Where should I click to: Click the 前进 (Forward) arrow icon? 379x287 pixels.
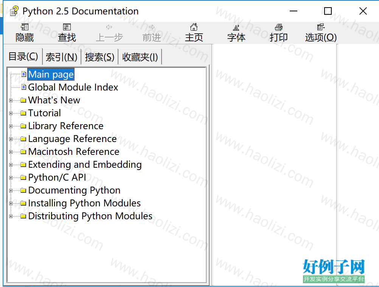[152, 27]
